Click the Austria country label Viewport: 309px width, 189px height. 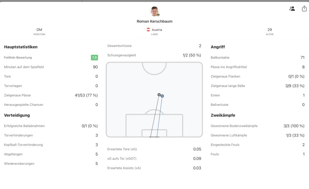click(x=157, y=30)
